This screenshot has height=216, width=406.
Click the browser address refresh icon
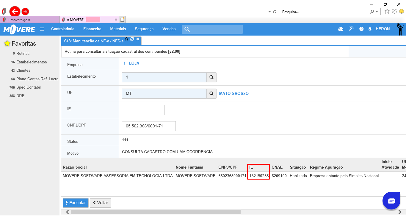click(x=275, y=12)
